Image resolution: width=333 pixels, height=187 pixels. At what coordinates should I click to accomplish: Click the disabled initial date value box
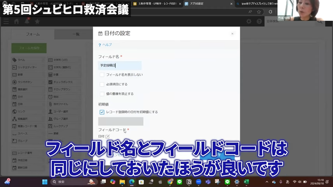120,122
